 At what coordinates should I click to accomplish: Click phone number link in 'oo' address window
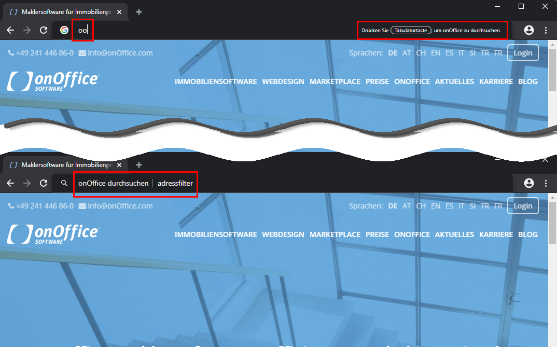pyautogui.click(x=41, y=53)
